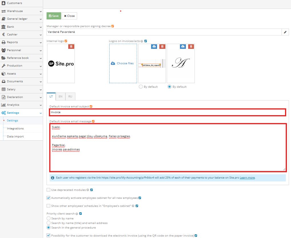The width and height of the screenshot is (291, 238).
Task: Open the Bank module via its icon
Action: 4,27
